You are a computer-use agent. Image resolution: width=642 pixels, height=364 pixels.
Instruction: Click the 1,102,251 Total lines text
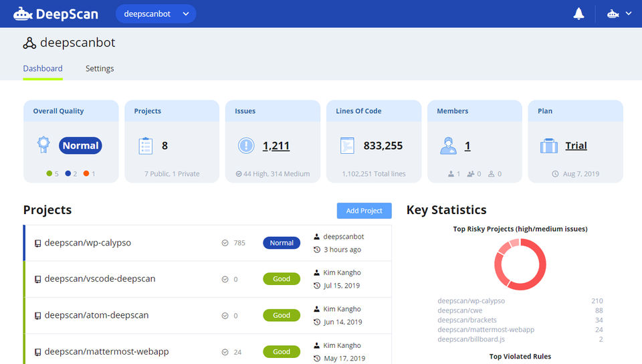[x=374, y=173]
